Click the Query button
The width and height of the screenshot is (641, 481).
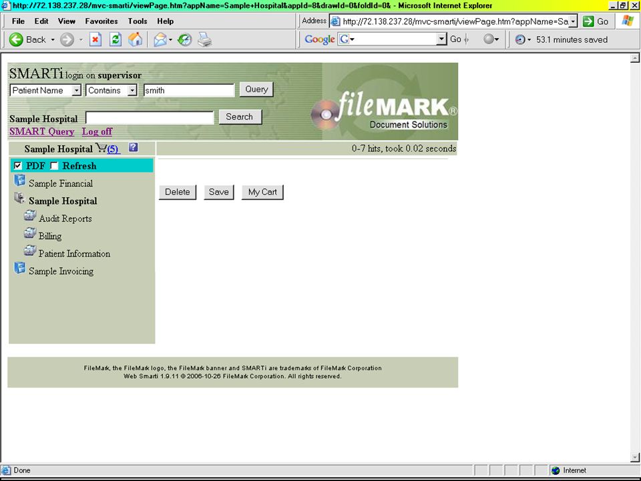256,90
